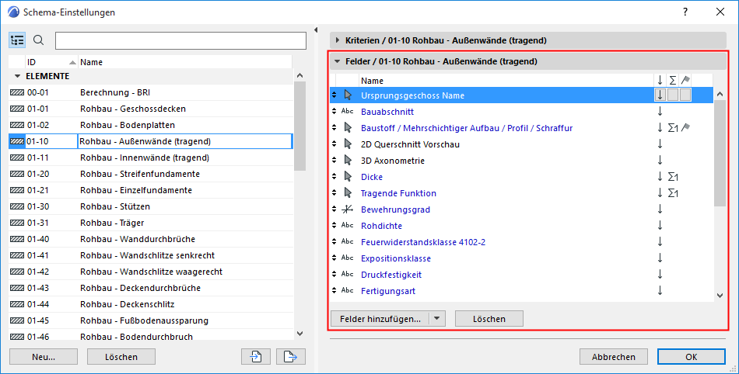Toggle sort arrow of 2D Querschnitt Vorschau
The height and width of the screenshot is (374, 739).
pos(660,144)
